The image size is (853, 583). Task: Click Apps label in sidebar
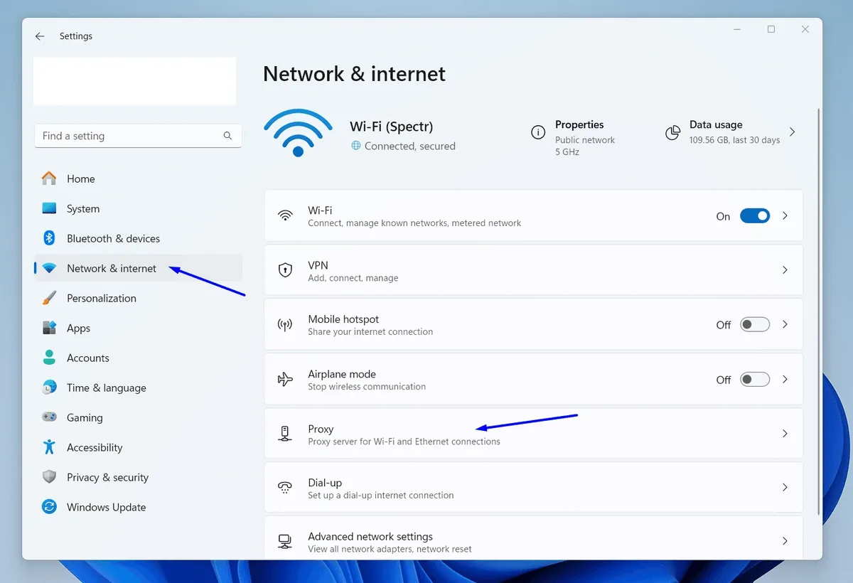coord(78,328)
